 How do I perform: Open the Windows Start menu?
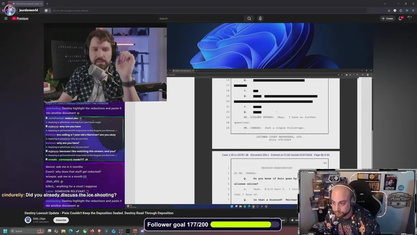(x=5, y=231)
